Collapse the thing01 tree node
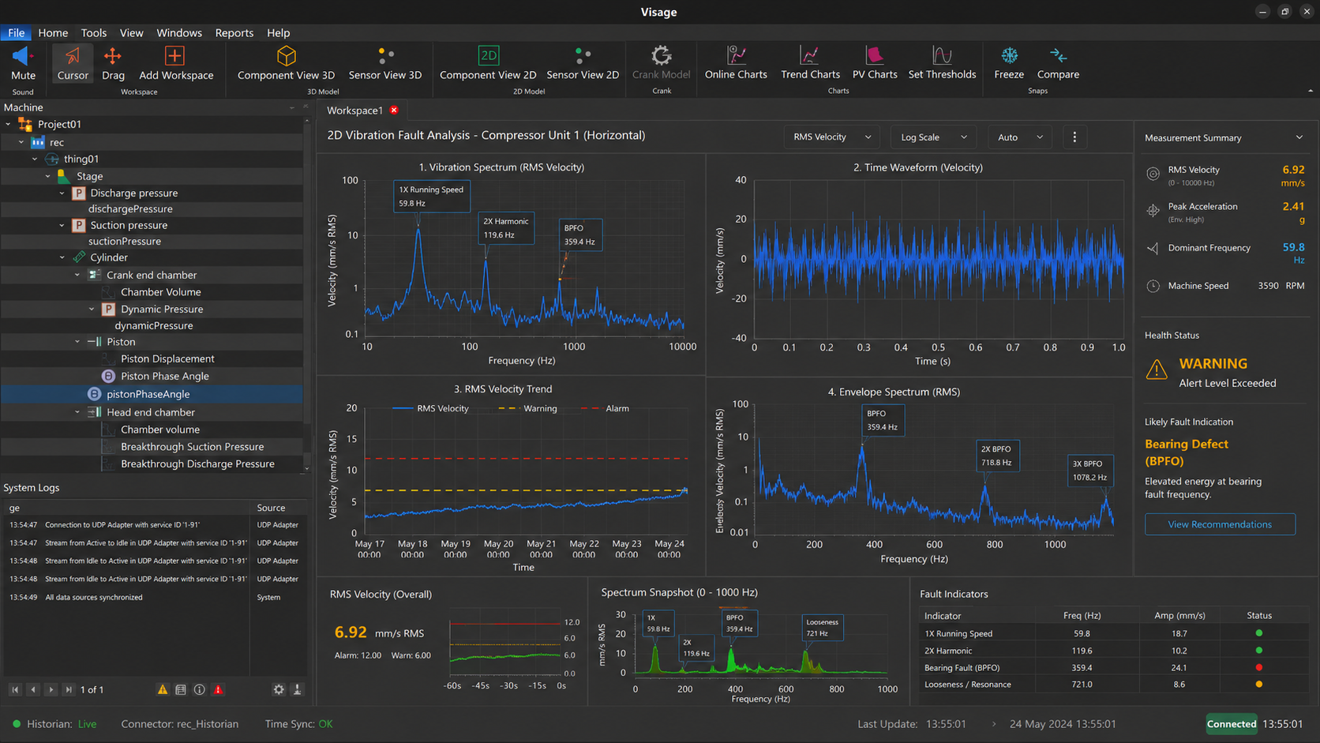 tap(35, 159)
